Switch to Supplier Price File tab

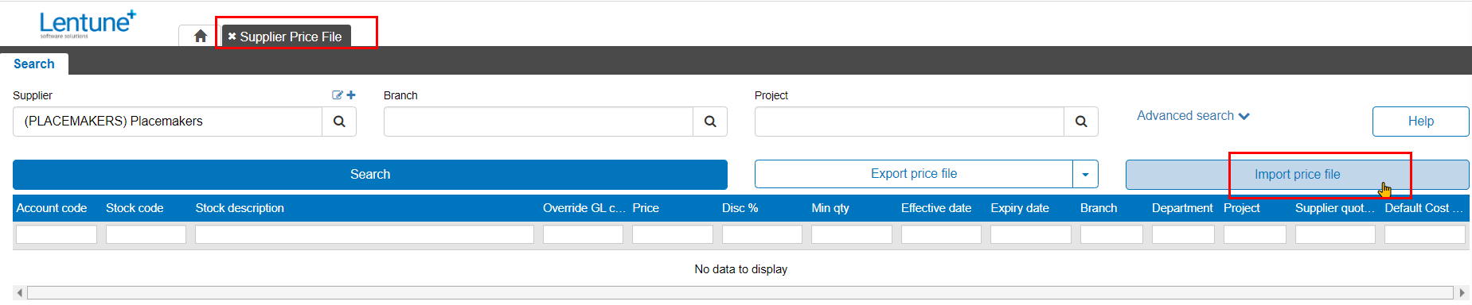pos(291,37)
